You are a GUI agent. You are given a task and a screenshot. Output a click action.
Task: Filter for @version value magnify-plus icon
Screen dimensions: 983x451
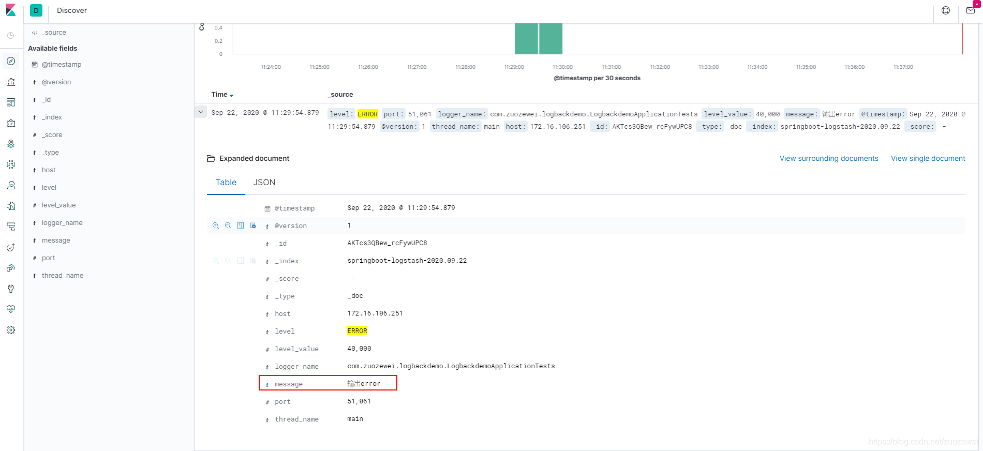point(216,226)
